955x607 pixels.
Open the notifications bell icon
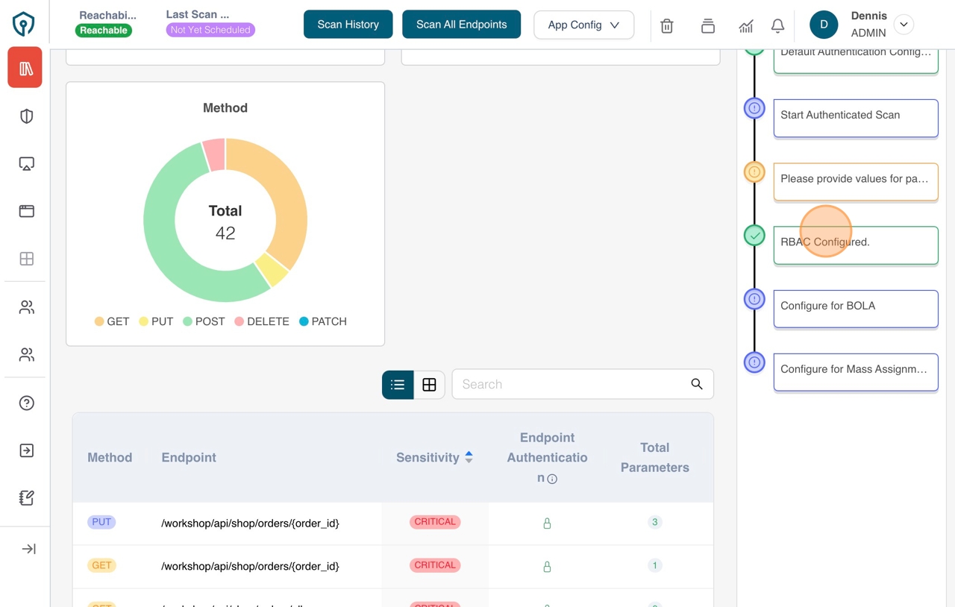(x=777, y=25)
